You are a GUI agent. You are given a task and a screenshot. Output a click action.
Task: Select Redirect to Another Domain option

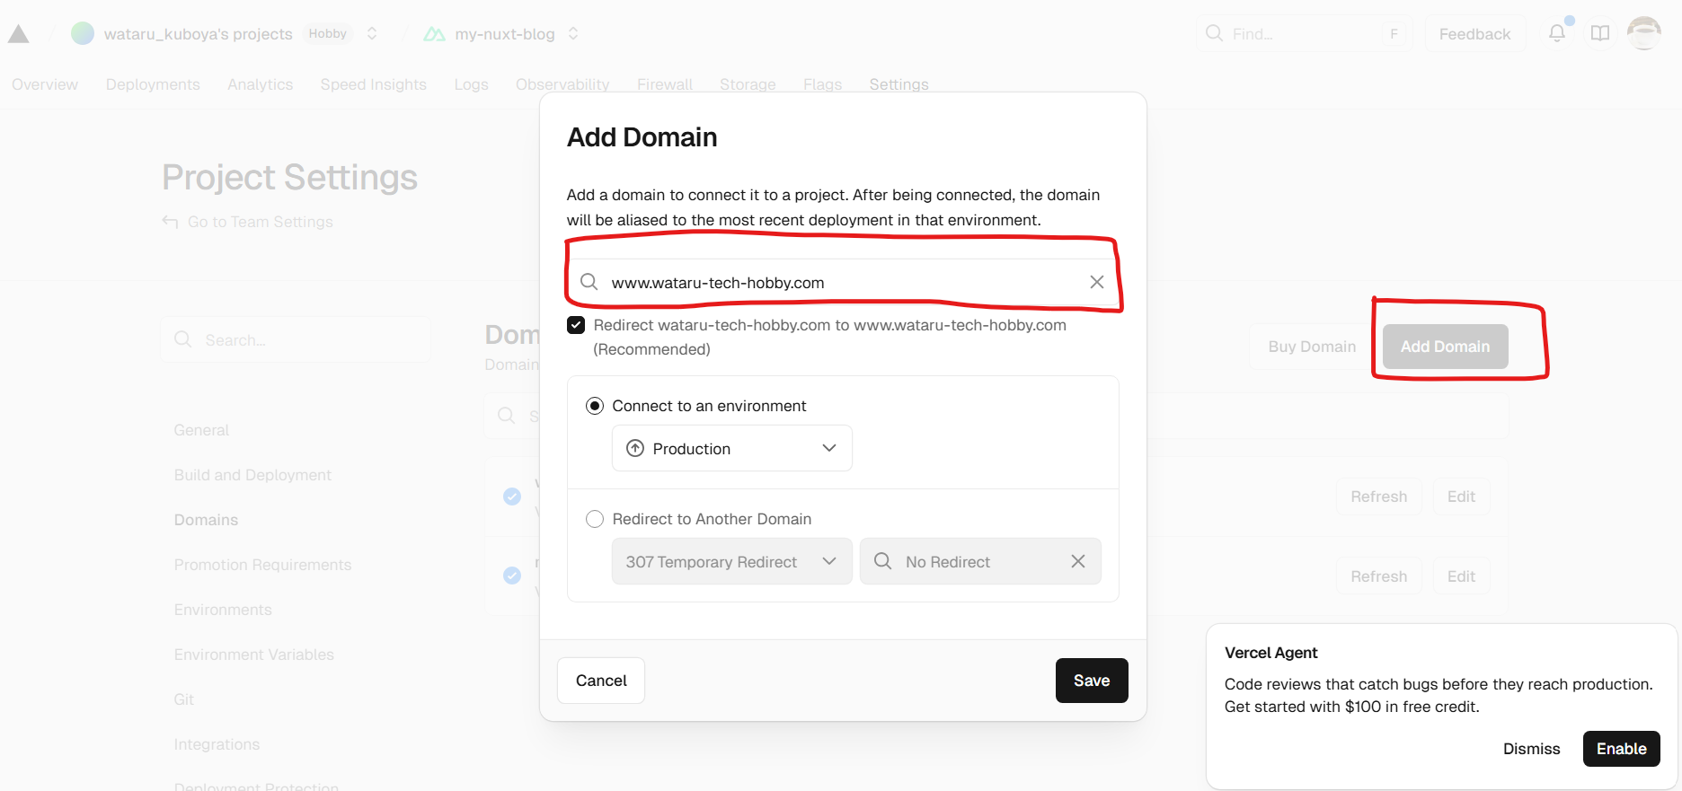pyautogui.click(x=595, y=519)
